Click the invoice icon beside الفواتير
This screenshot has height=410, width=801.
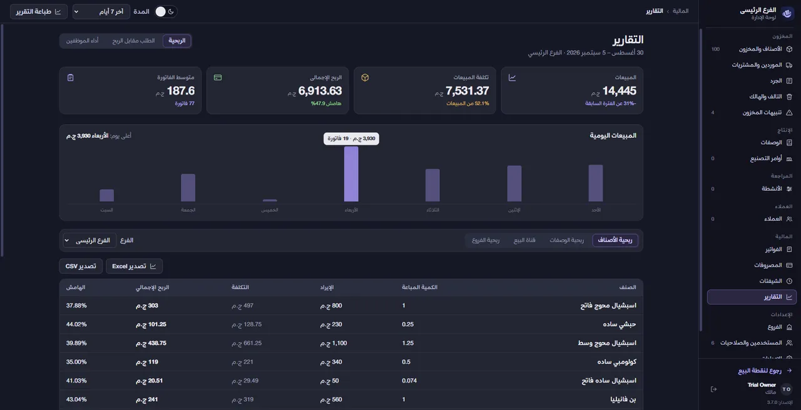point(789,249)
